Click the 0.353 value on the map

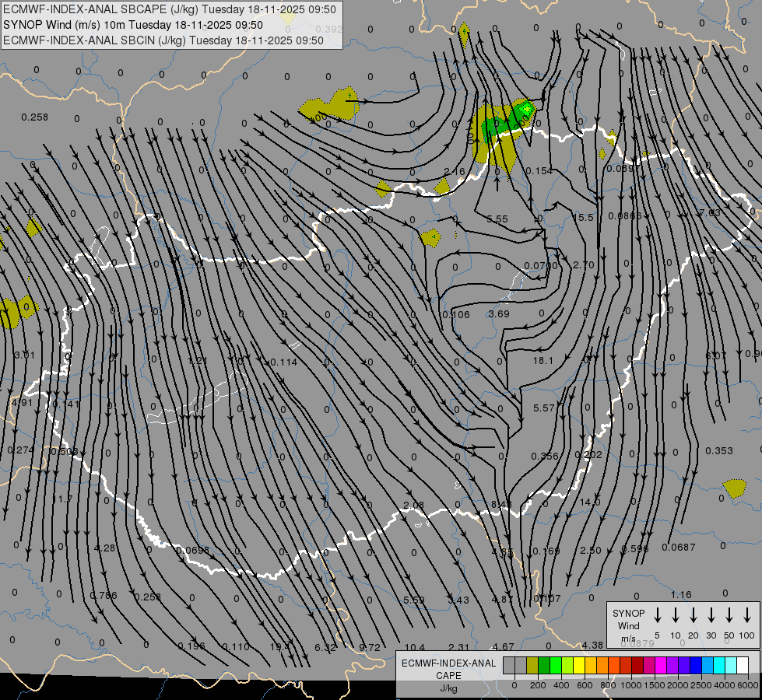coord(718,451)
